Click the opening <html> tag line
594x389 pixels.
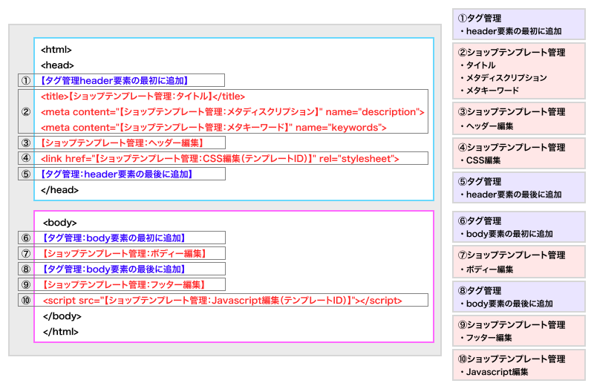(x=56, y=50)
